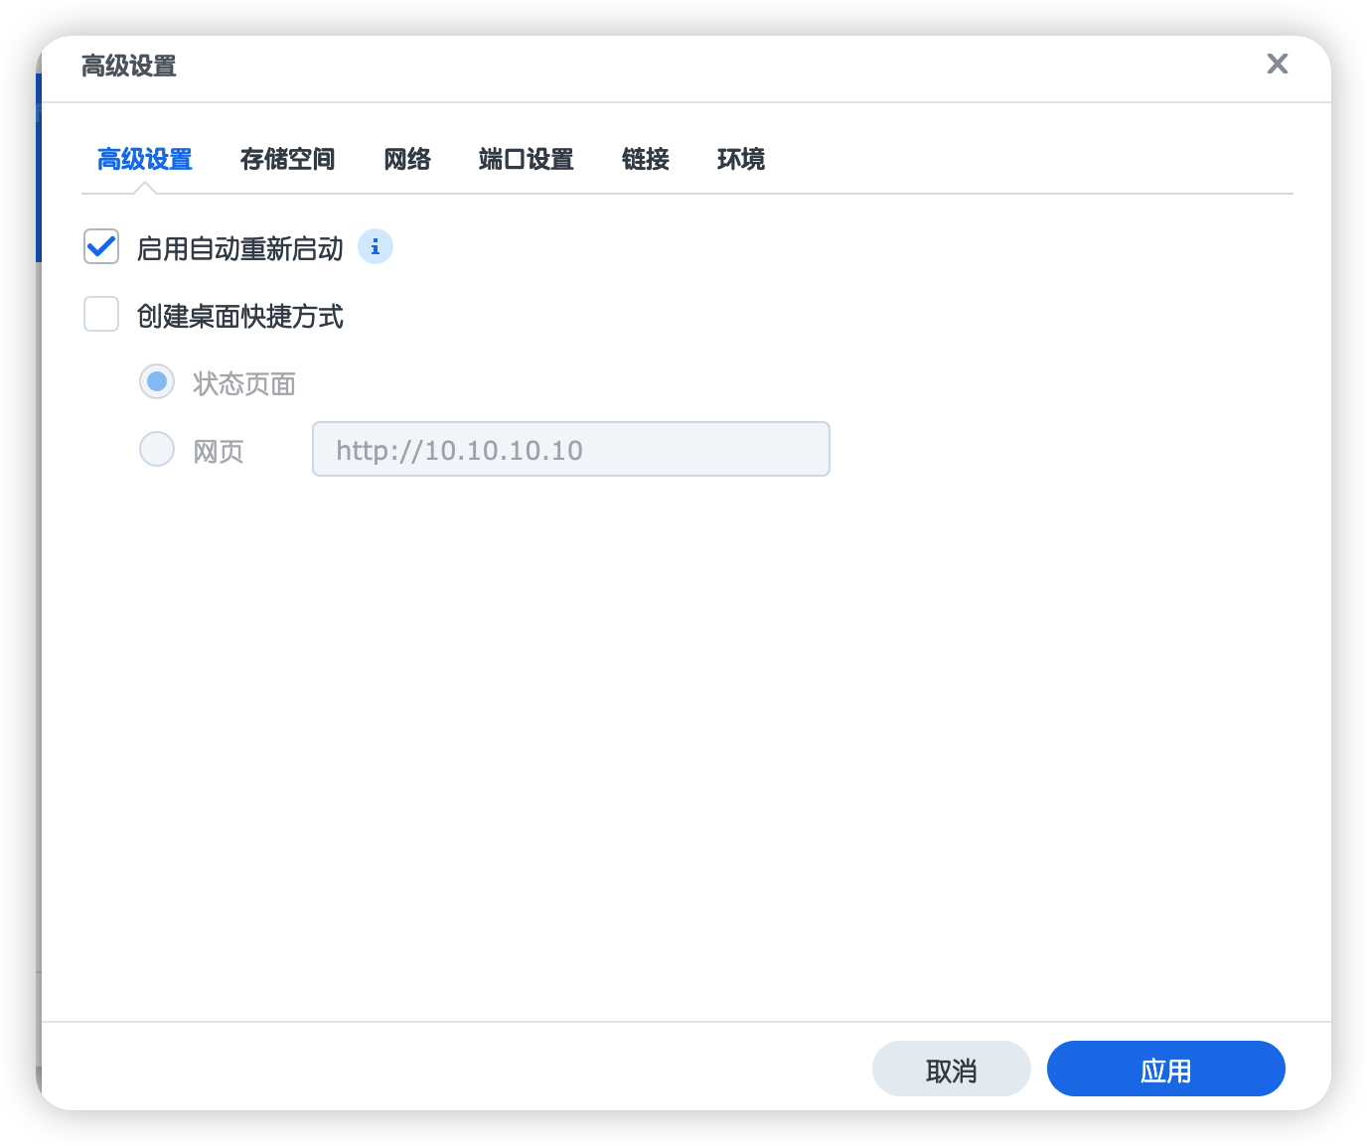Open the 端口设置 tab
This screenshot has width=1367, height=1146.
[x=527, y=159]
